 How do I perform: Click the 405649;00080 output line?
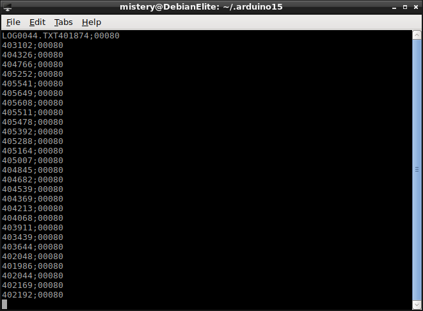click(33, 93)
